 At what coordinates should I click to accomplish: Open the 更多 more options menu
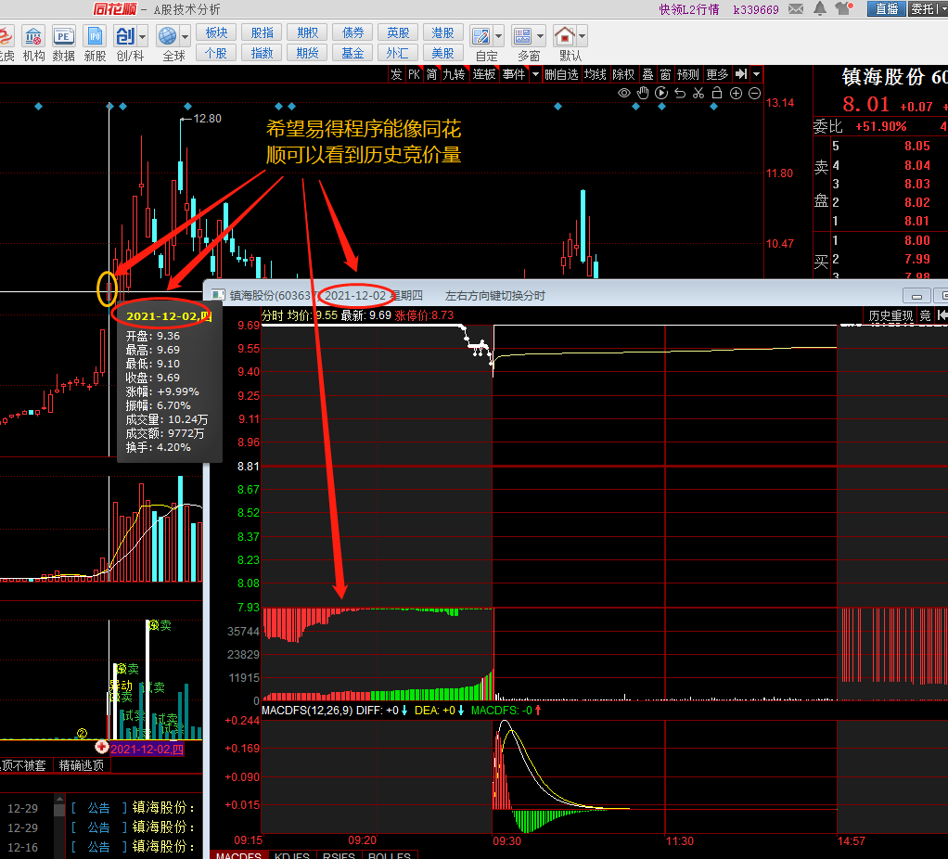(717, 74)
